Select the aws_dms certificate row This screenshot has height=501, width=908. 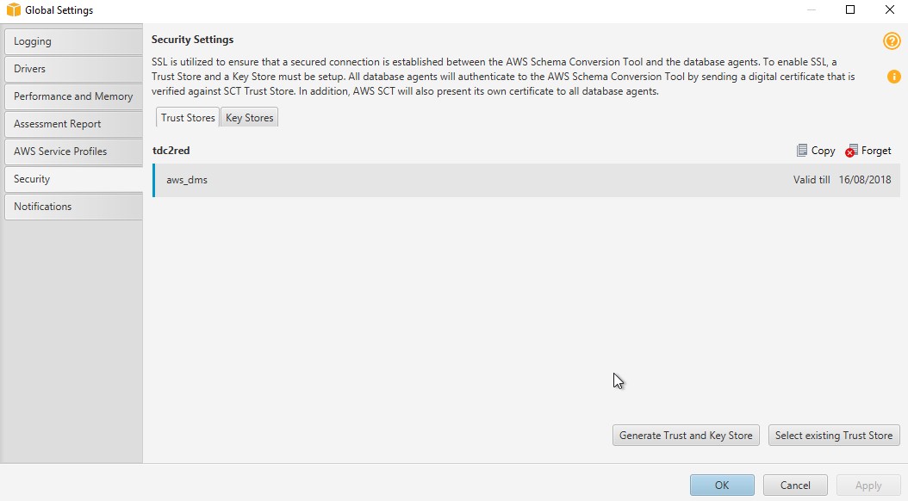[526, 180]
